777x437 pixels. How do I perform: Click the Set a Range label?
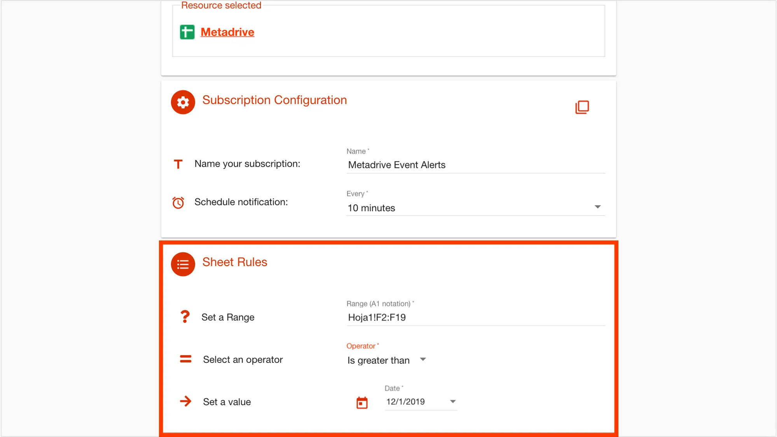228,317
